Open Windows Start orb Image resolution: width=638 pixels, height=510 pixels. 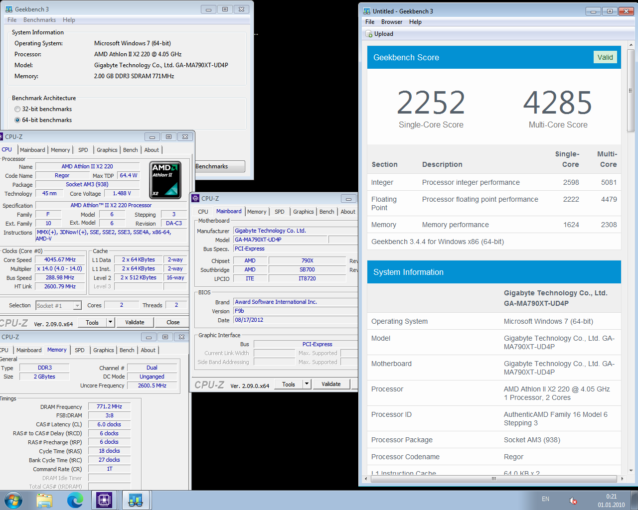pyautogui.click(x=13, y=500)
